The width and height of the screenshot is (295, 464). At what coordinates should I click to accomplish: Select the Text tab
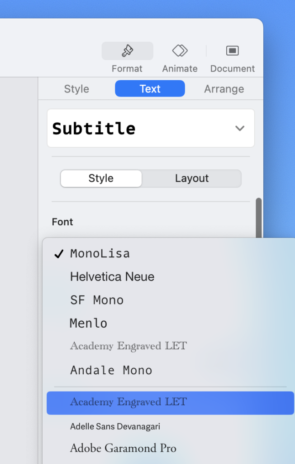[150, 89]
